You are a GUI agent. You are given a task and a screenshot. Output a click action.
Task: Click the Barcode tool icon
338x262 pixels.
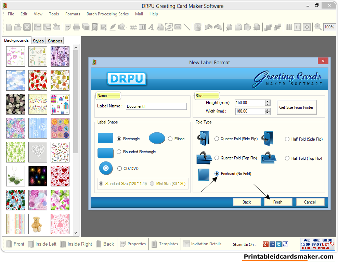142,27
